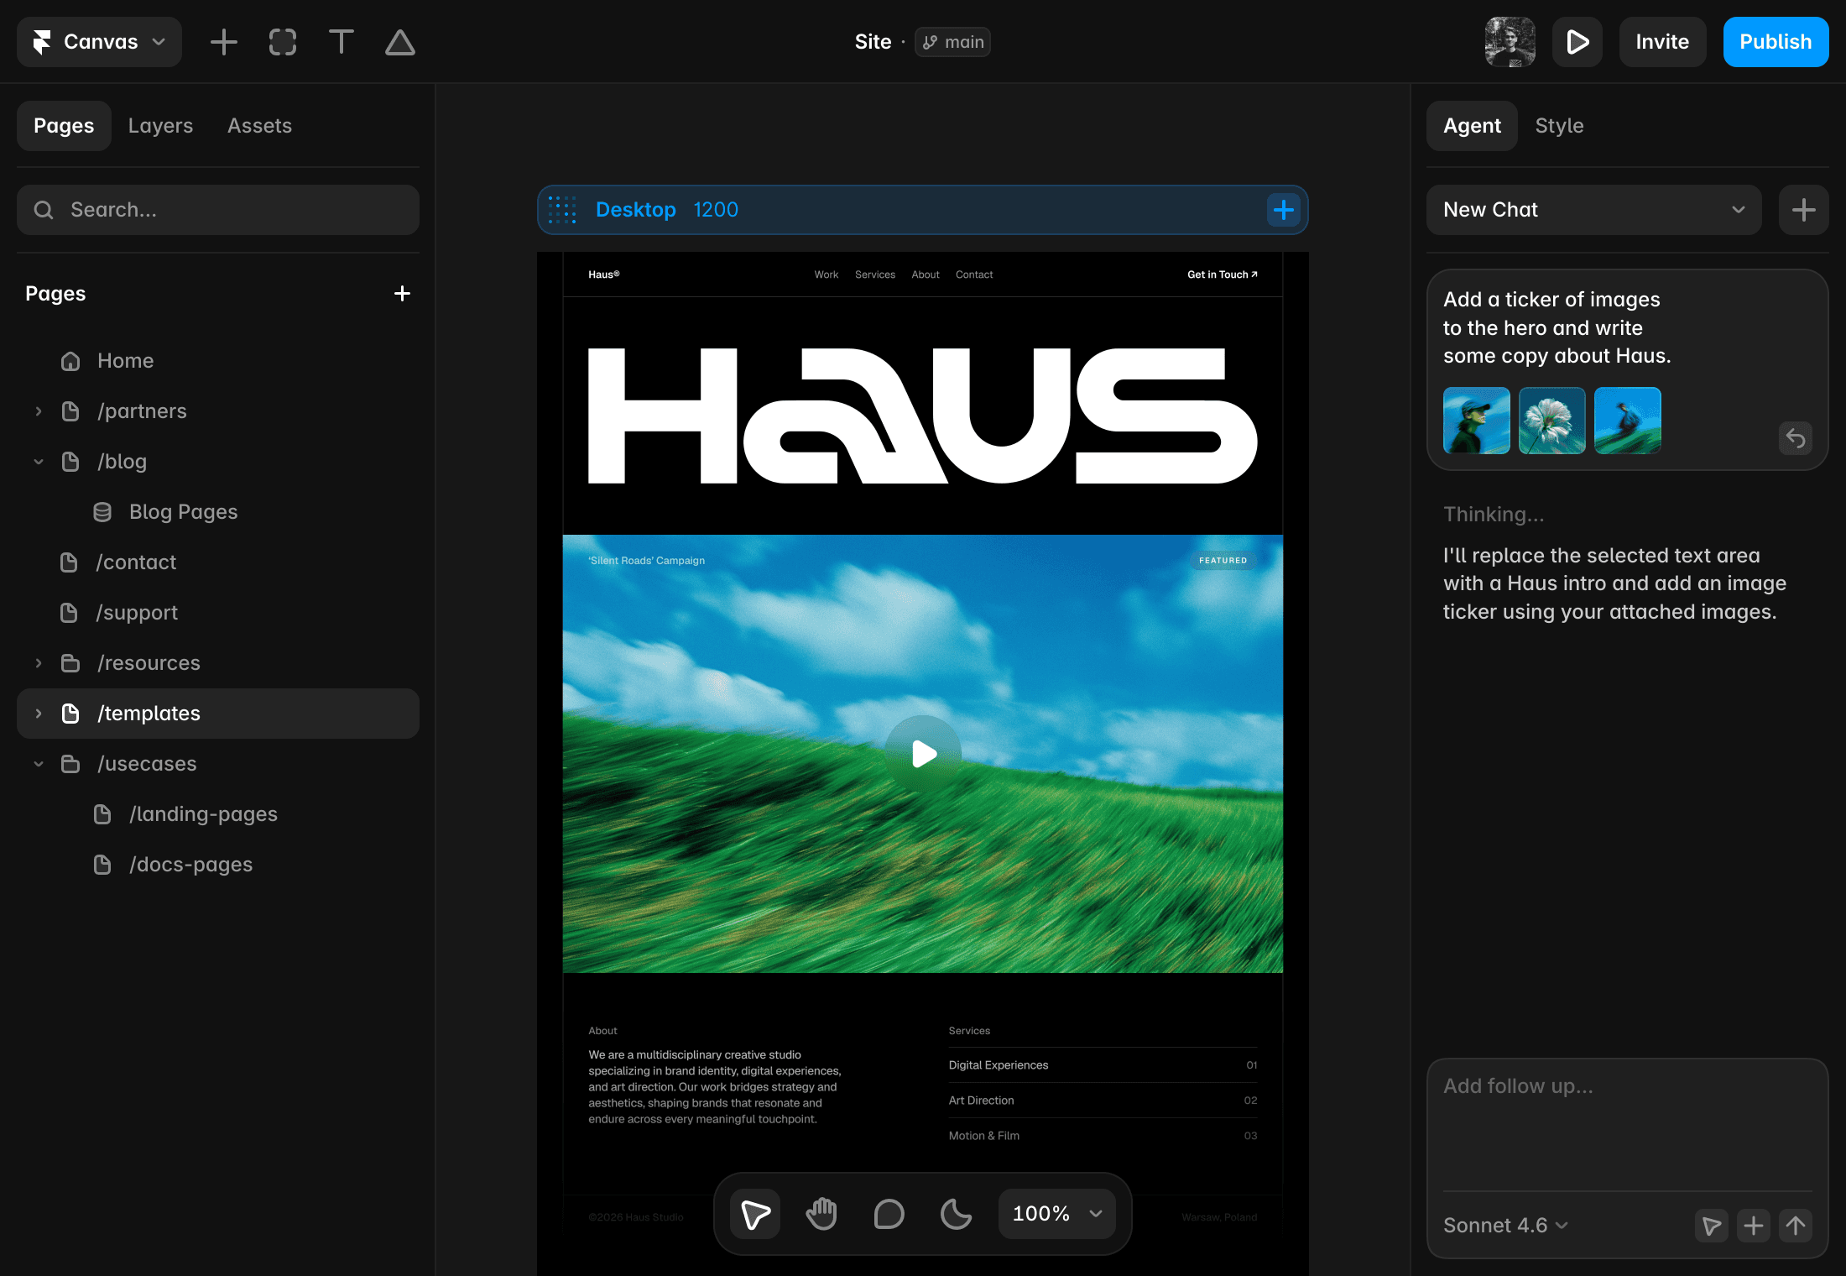The height and width of the screenshot is (1276, 1846).
Task: Collapse the /usecases folder
Action: (x=39, y=764)
